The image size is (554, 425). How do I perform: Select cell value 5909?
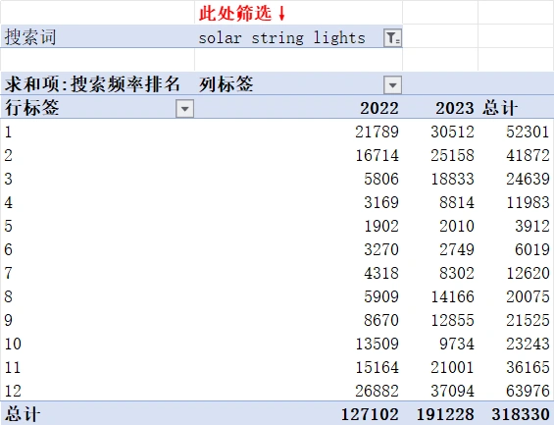pos(381,296)
